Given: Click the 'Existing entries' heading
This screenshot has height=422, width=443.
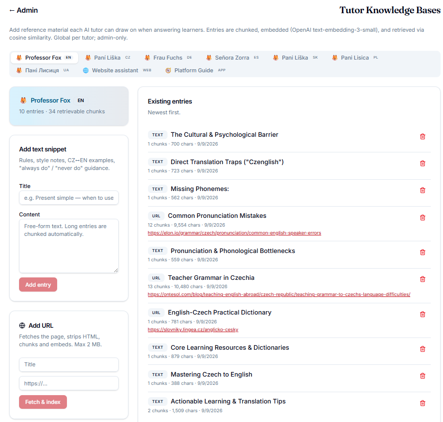Looking at the screenshot, I should (x=170, y=102).
